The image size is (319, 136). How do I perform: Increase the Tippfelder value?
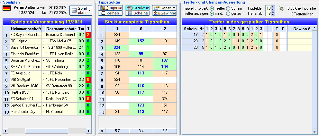pyautogui.click(x=273, y=7)
